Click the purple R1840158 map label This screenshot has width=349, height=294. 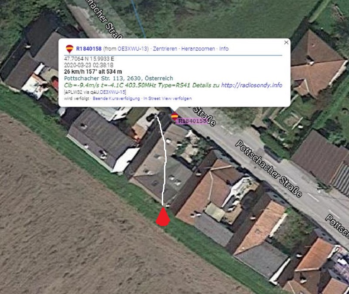pos(193,121)
